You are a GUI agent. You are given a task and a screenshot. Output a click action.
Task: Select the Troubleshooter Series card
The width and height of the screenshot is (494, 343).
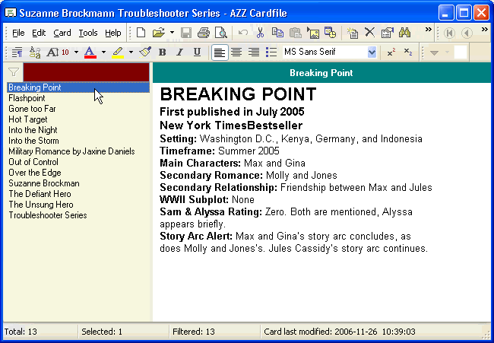pos(78,215)
